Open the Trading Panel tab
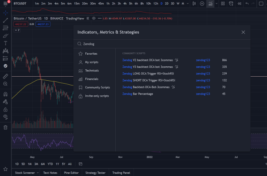Viewport: 267px width, 176px height. (x=121, y=173)
